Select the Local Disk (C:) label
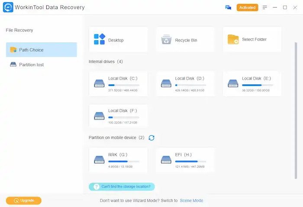The image size is (303, 207). click(123, 78)
